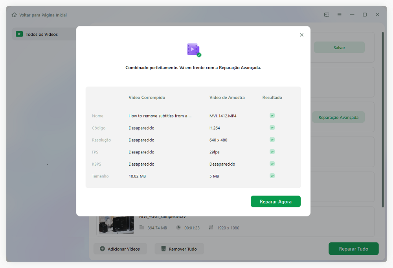Viewport: 393px width, 268px height.
Task: Close the sample match dialog
Action: (301, 35)
